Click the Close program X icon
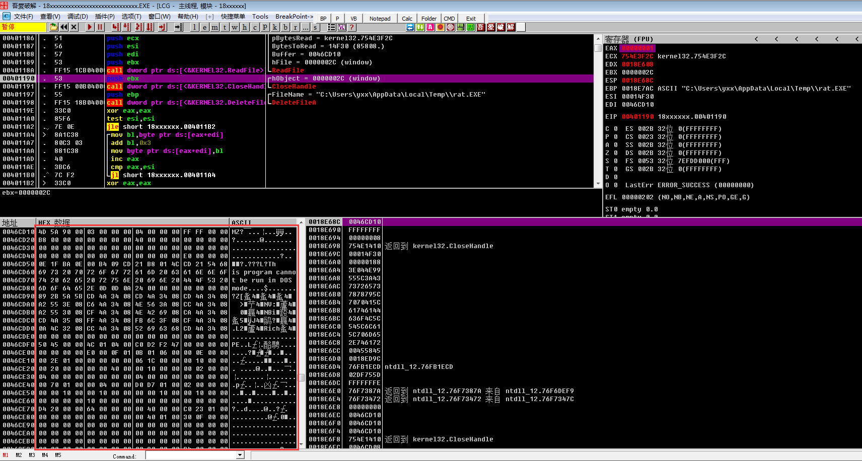The height and width of the screenshot is (461, 862). pyautogui.click(x=74, y=27)
